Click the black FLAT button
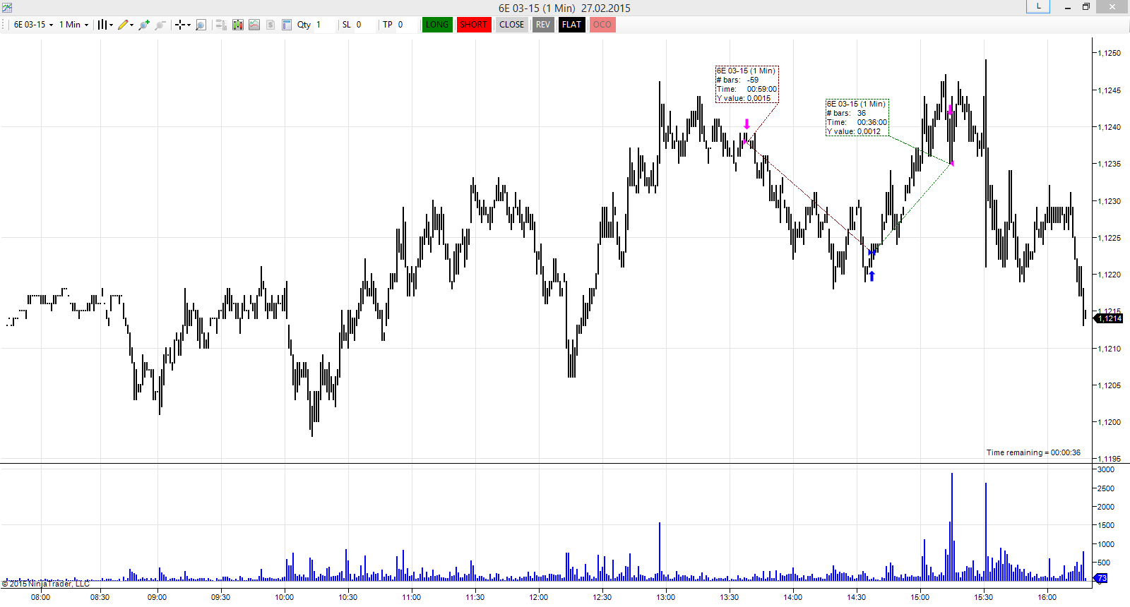The width and height of the screenshot is (1130, 607). [572, 25]
